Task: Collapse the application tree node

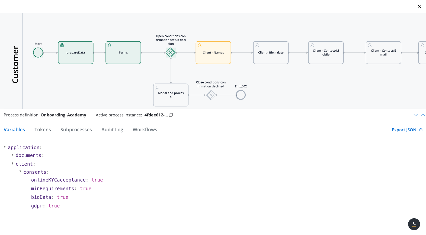Action: pos(5,147)
